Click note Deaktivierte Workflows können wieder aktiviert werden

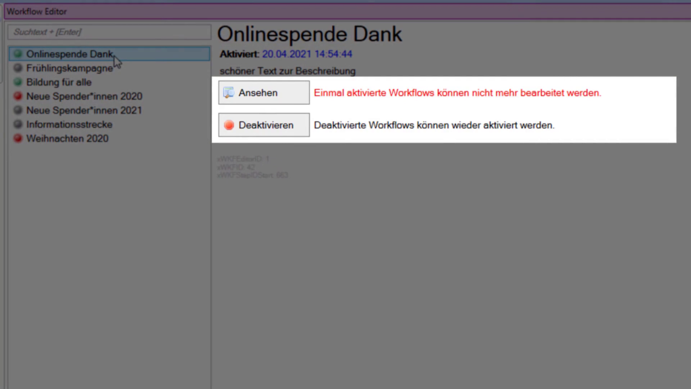[434, 125]
